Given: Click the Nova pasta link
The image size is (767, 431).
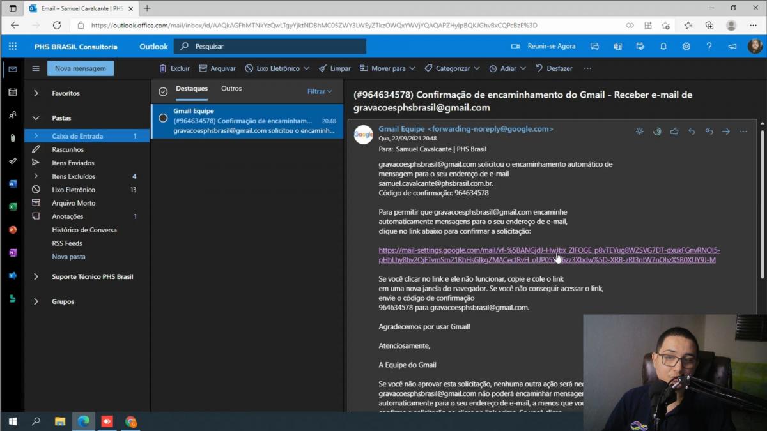Looking at the screenshot, I should [68, 257].
